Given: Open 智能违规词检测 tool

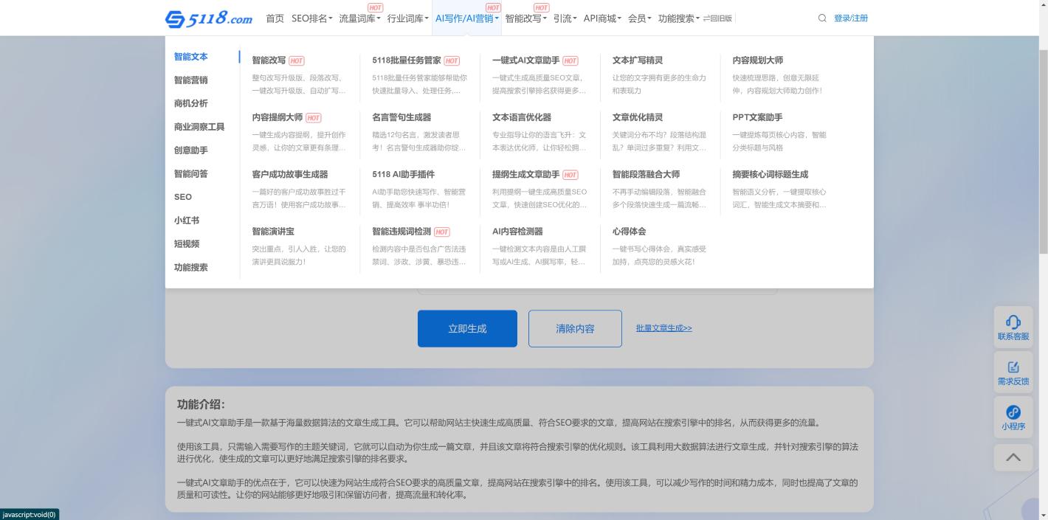Looking at the screenshot, I should coord(401,232).
